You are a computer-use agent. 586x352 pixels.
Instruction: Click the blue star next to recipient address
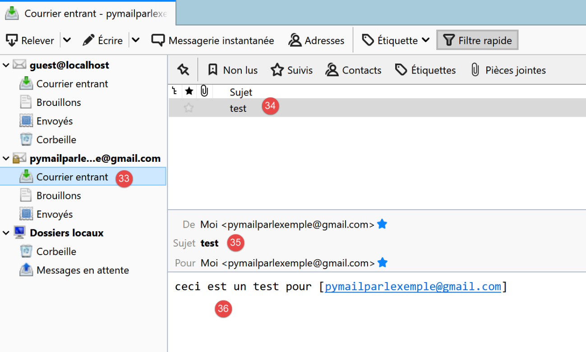[382, 263]
